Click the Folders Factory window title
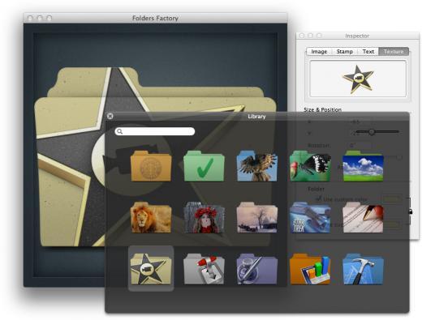The image size is (422, 320). (x=155, y=18)
